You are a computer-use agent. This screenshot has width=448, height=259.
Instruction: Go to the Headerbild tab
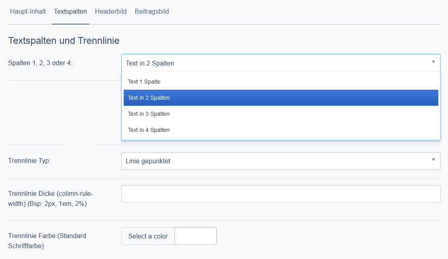coord(111,11)
